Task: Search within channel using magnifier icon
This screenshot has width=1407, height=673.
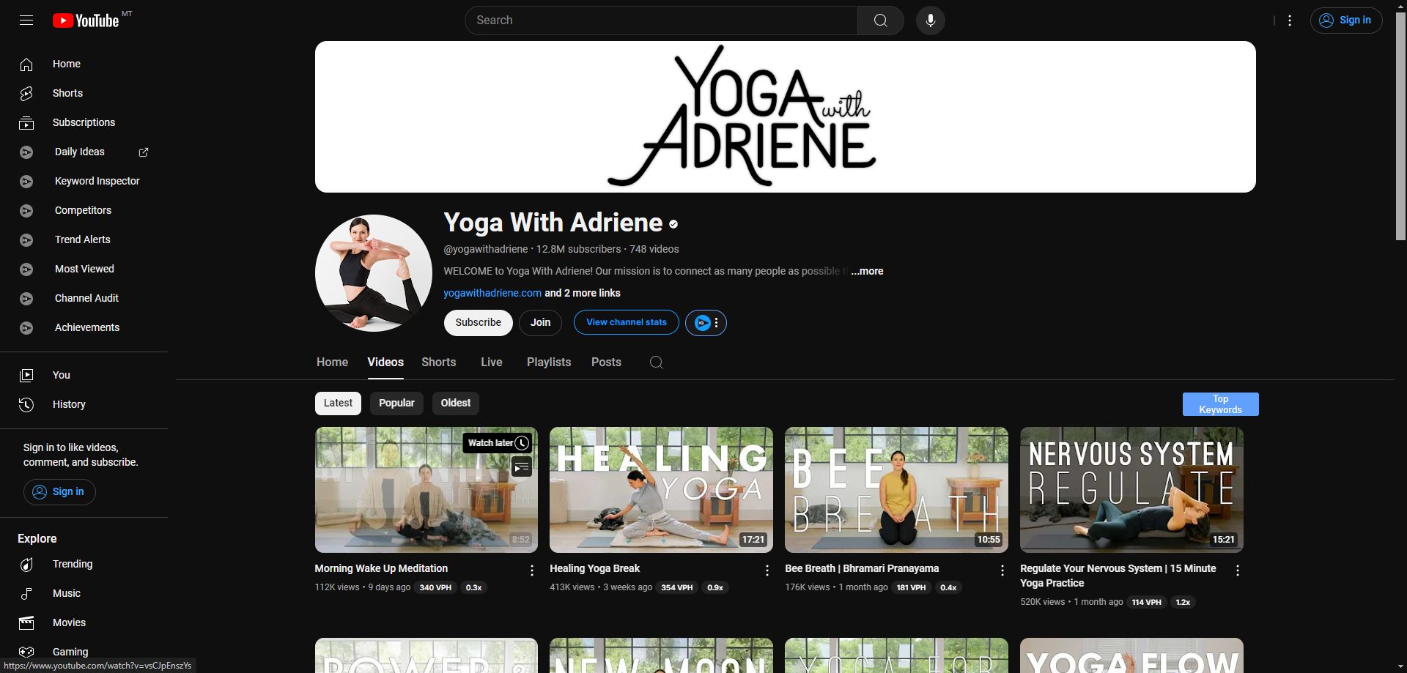Action: click(656, 362)
